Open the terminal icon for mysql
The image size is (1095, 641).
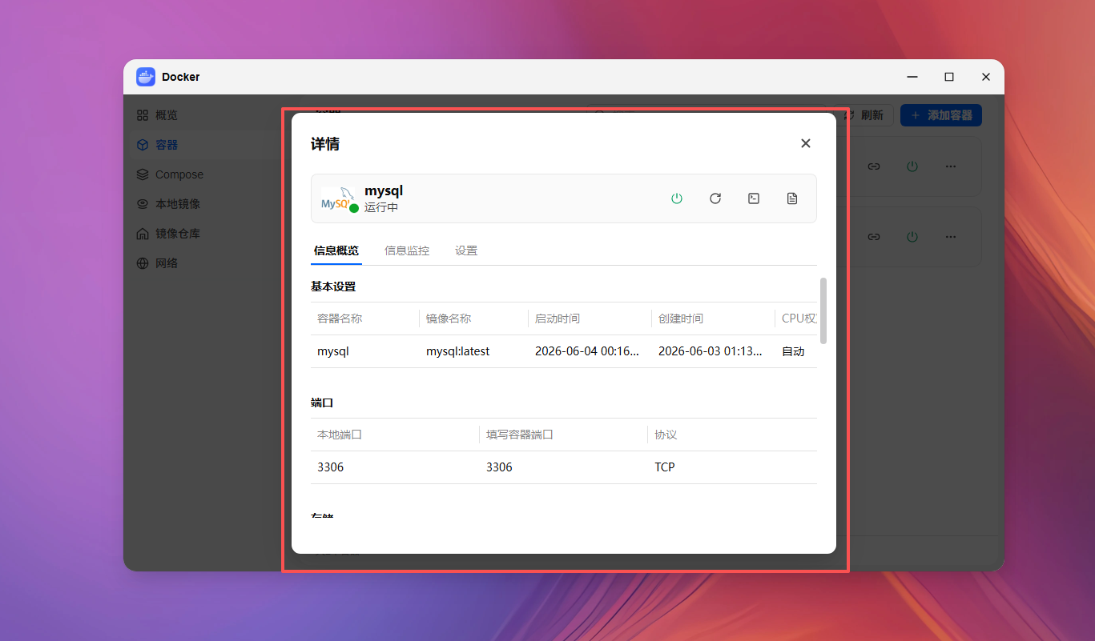754,198
